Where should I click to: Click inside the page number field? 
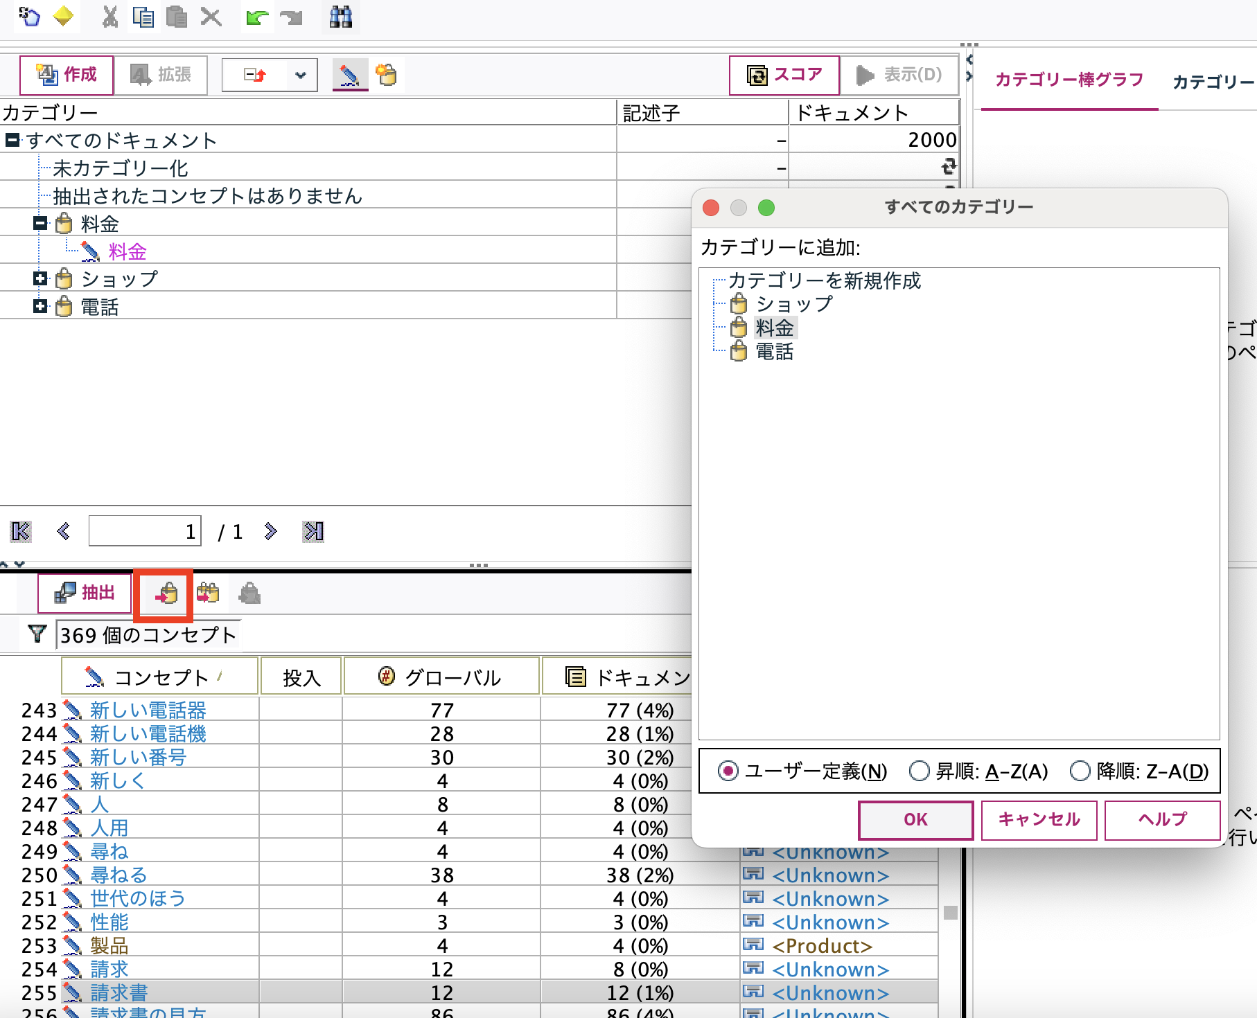[144, 531]
